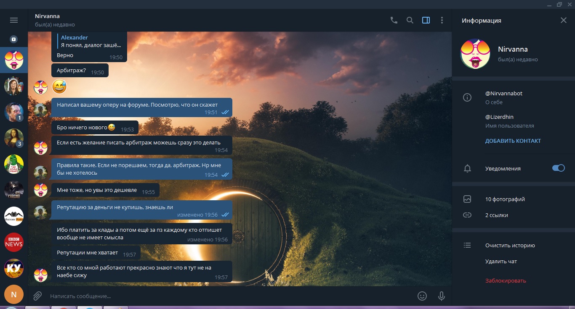Click Nirvanna avatar beside emoji message
Screen dimensions: 575x309
tap(41, 87)
